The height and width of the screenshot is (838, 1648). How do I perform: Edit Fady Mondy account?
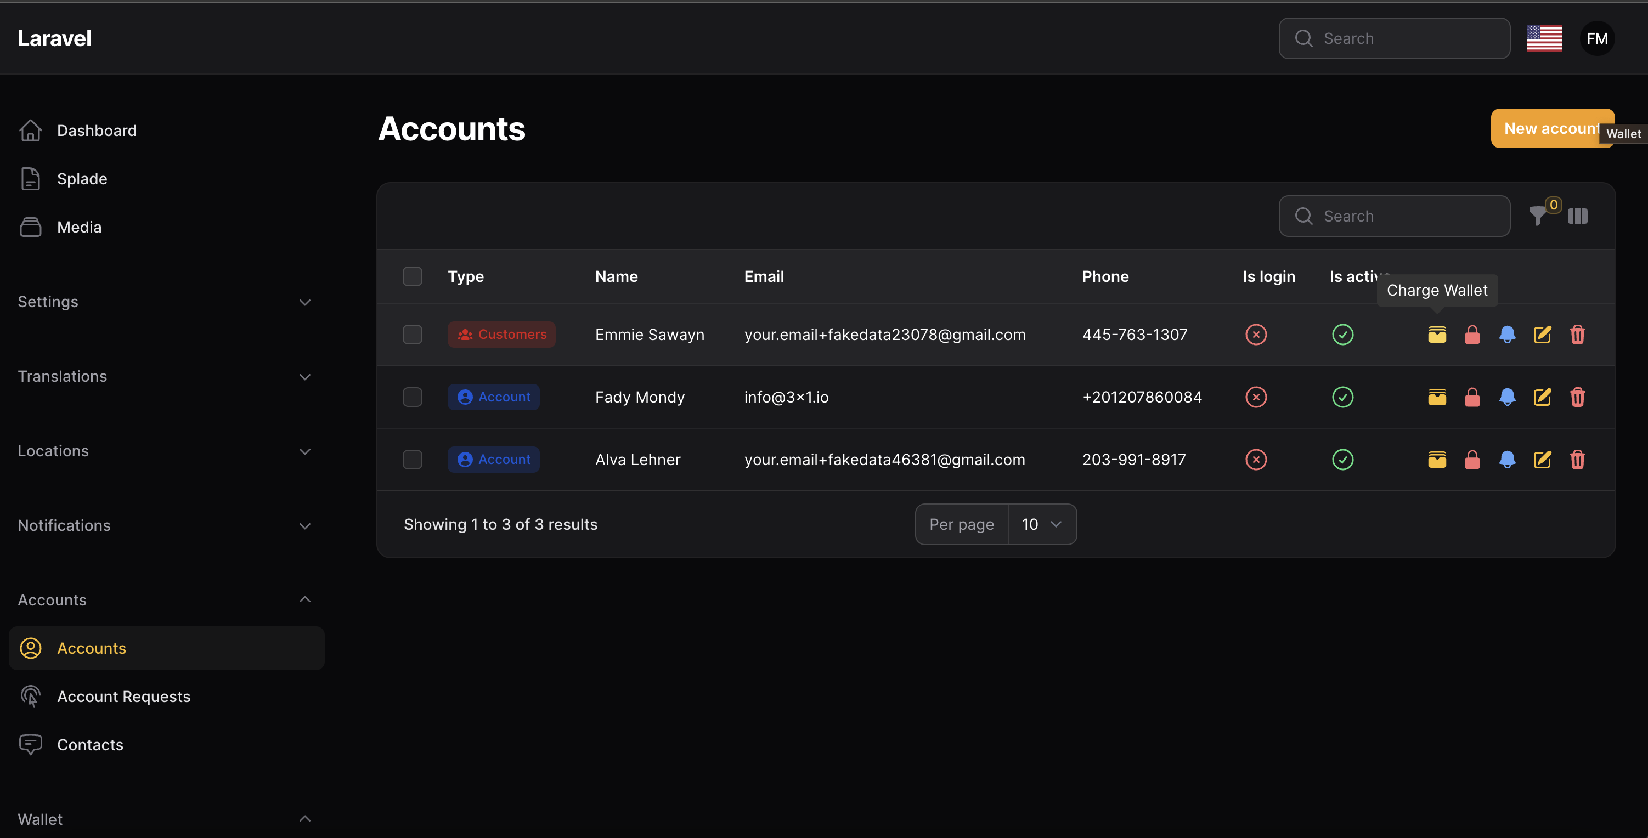click(1543, 397)
